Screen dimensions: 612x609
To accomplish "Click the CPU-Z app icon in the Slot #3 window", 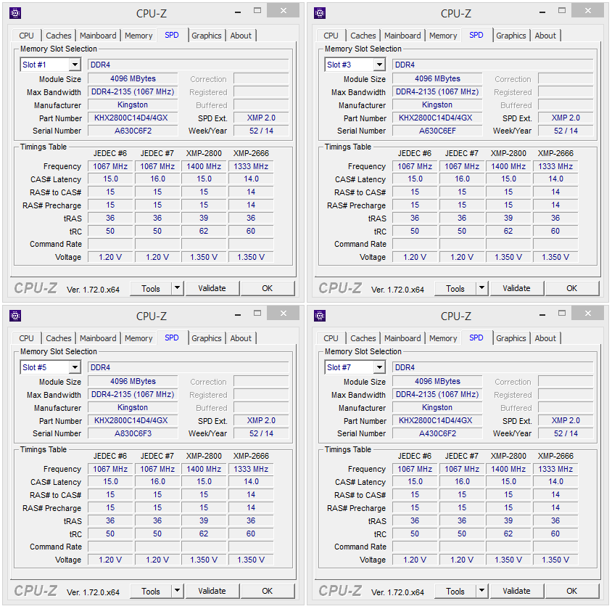I will click(320, 13).
